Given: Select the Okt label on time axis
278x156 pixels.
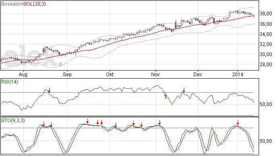Looking at the screenshot, I should click(110, 74).
